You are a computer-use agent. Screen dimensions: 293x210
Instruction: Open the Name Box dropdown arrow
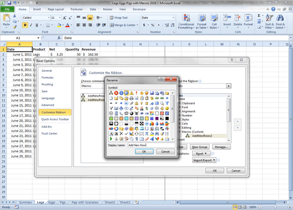click(x=38, y=38)
